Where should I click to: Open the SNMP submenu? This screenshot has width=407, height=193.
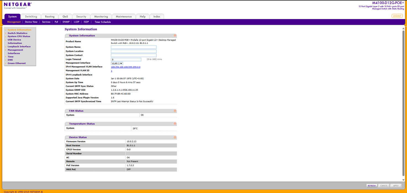click(x=66, y=22)
